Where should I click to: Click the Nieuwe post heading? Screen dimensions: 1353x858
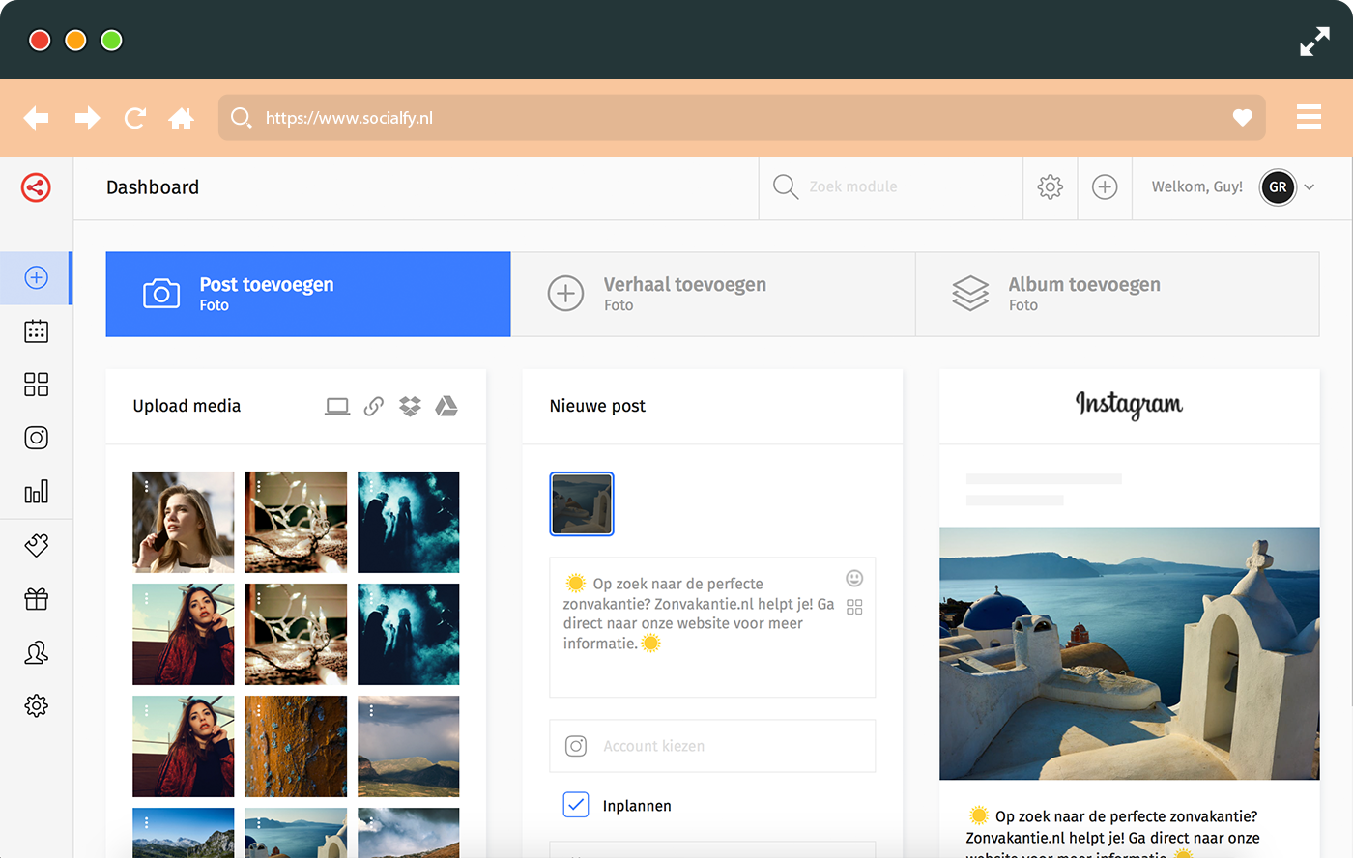click(x=597, y=406)
